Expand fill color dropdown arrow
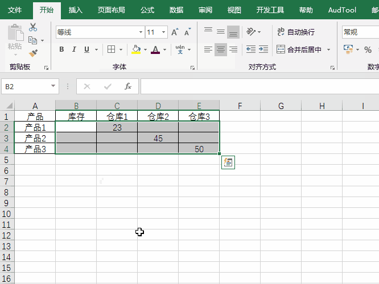 click(145, 50)
